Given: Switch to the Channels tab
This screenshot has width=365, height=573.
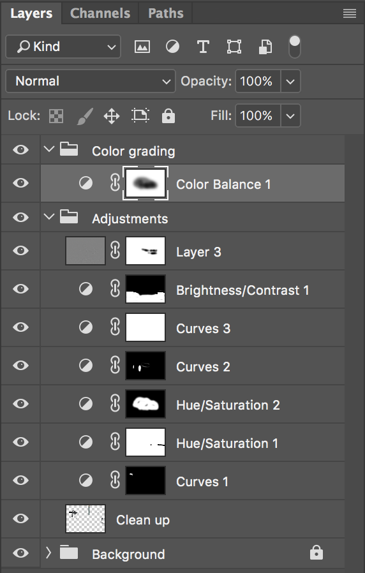Looking at the screenshot, I should coord(100,13).
